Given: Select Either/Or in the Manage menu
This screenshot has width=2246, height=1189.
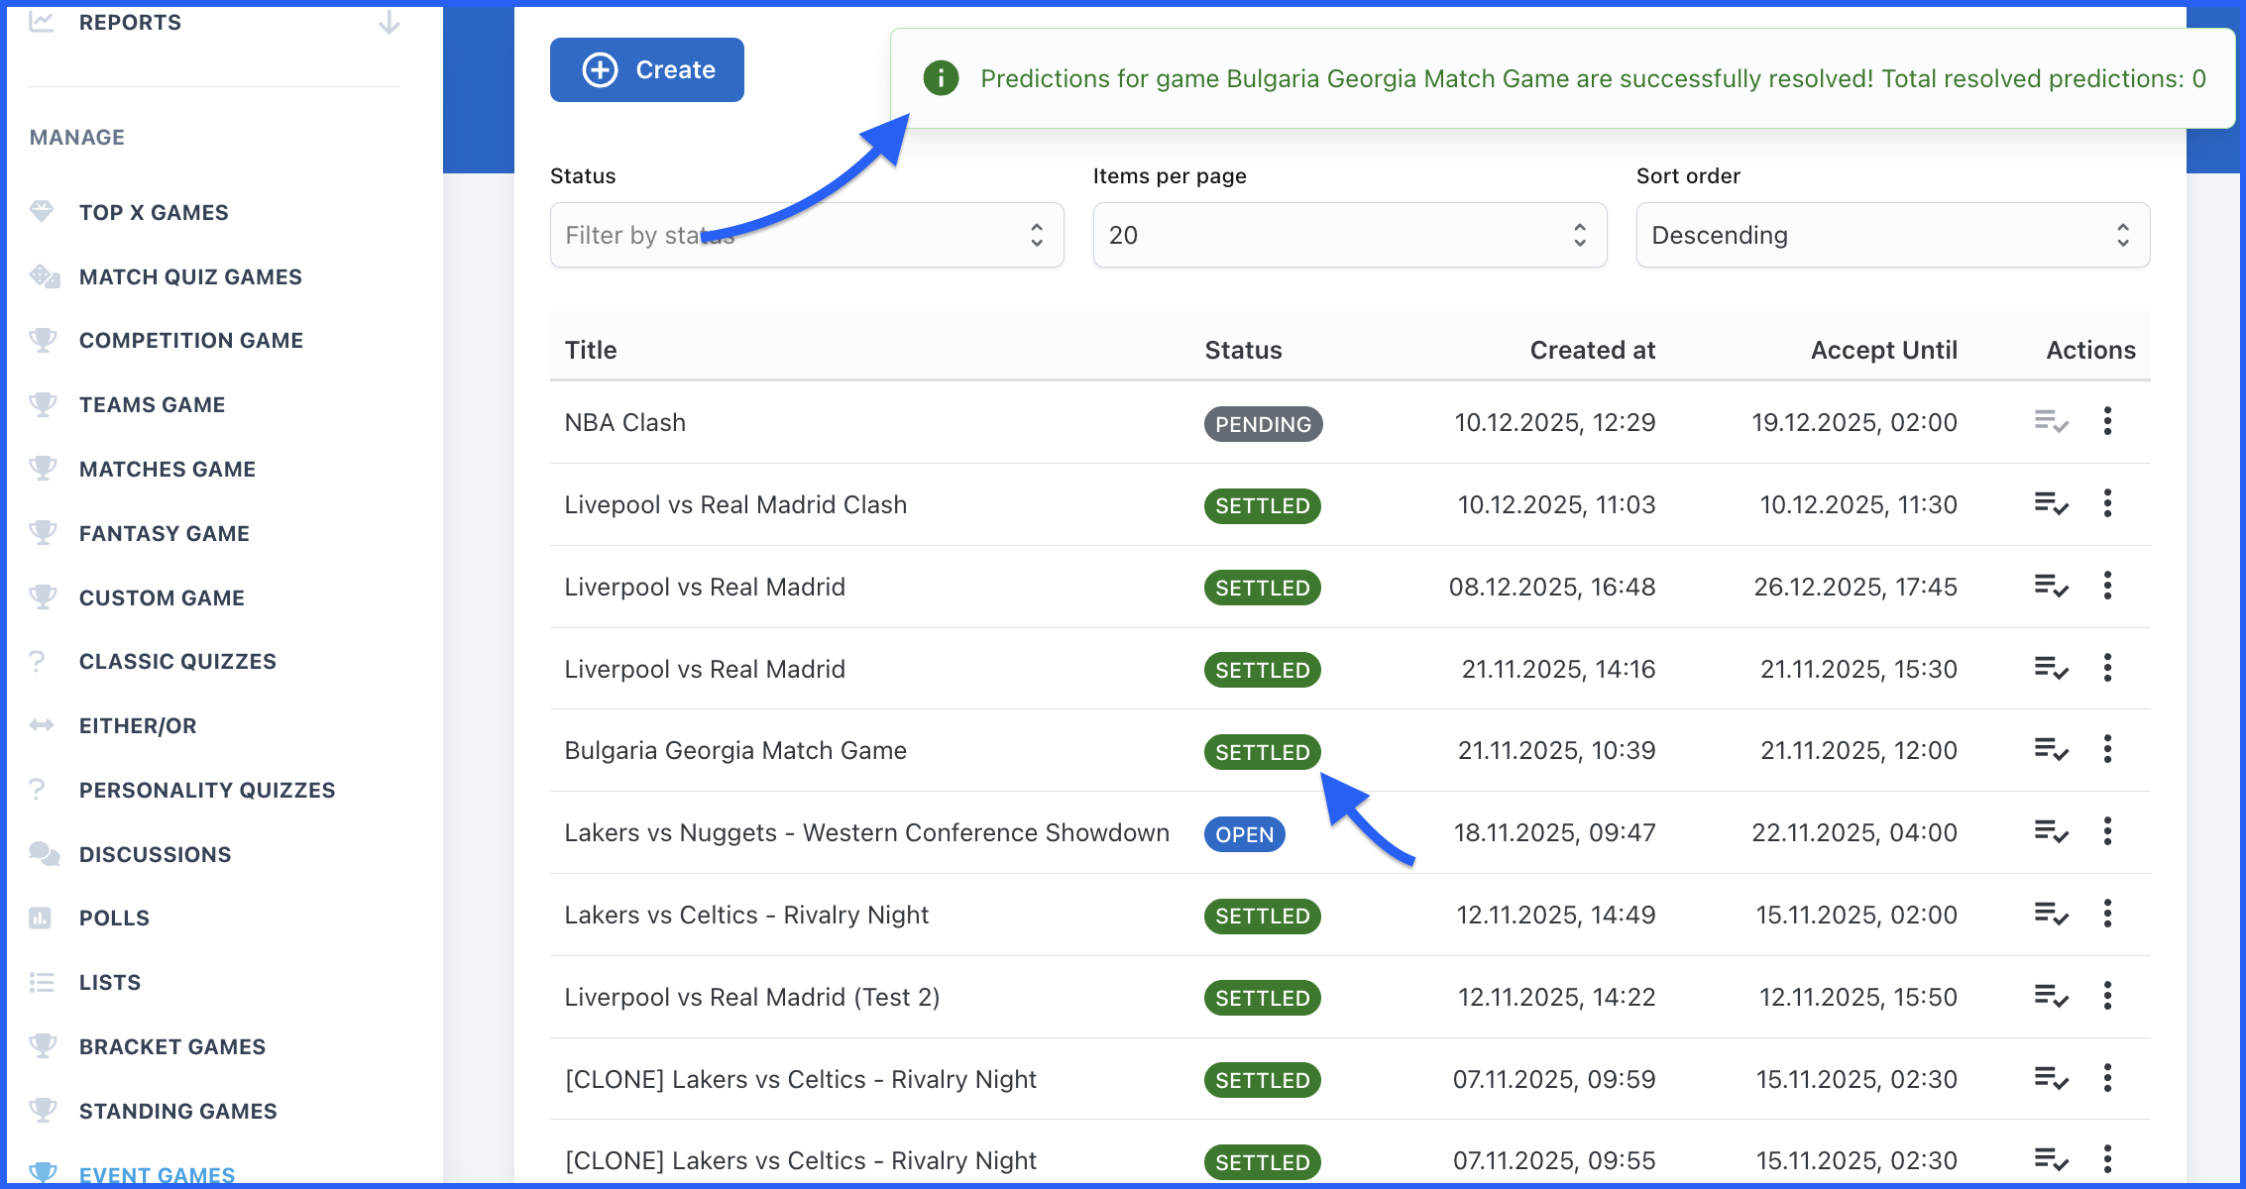Looking at the screenshot, I should point(138,726).
